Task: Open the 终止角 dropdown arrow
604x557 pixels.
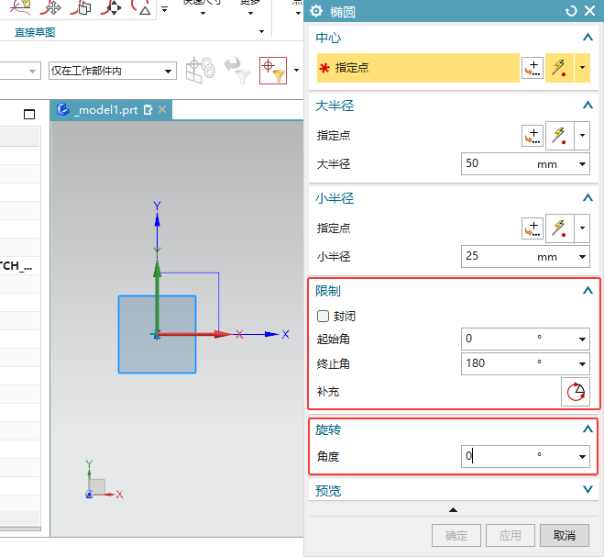Action: [582, 363]
